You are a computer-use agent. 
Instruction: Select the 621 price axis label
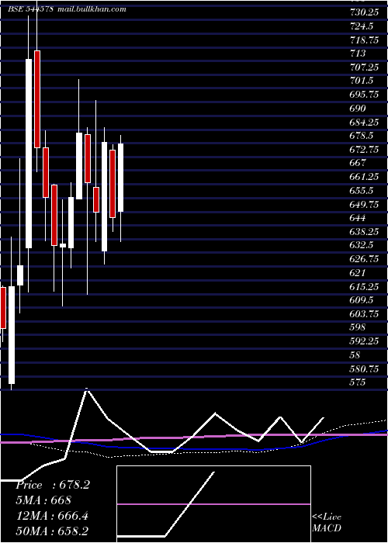(x=357, y=273)
